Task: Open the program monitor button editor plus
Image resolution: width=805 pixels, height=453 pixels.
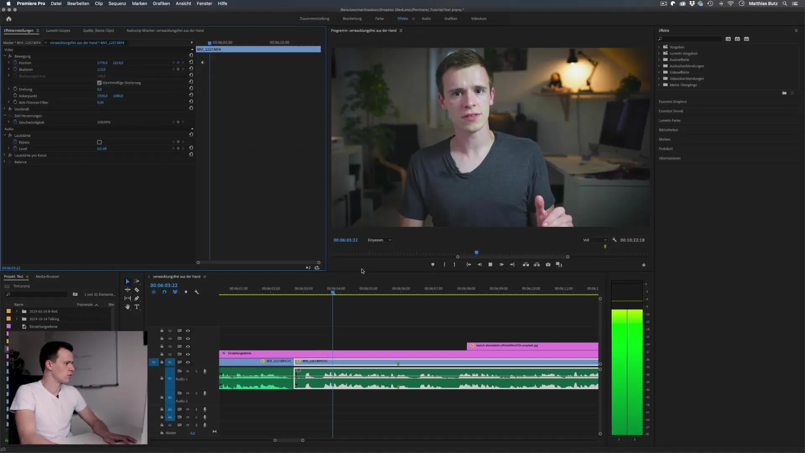Action: 644,265
